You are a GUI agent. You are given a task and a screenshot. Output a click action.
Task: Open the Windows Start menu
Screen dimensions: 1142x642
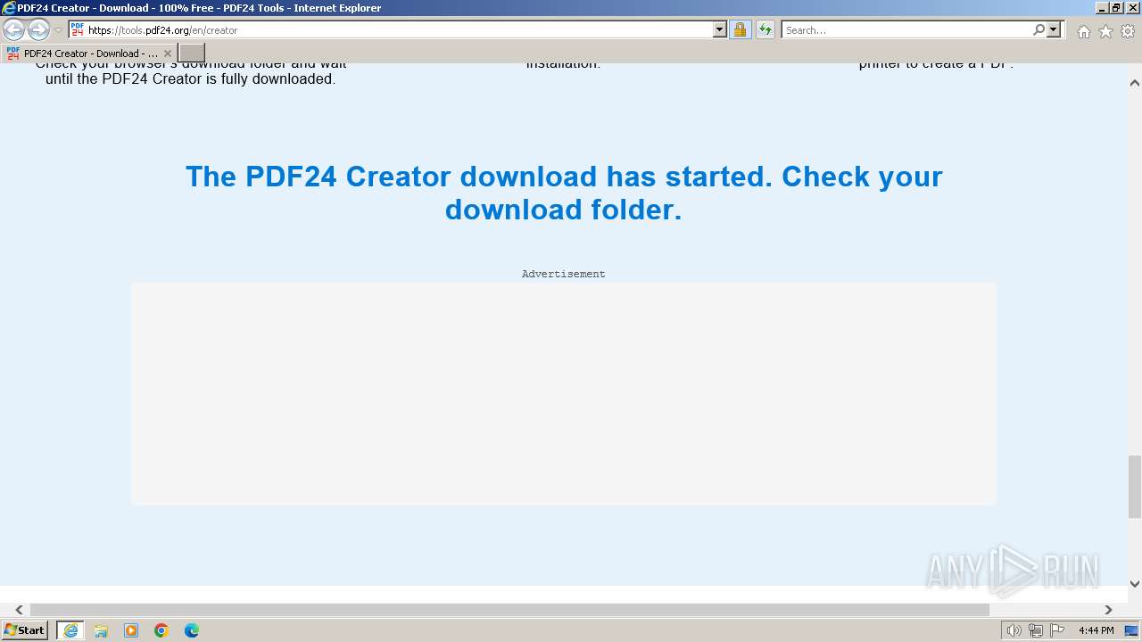coord(24,630)
